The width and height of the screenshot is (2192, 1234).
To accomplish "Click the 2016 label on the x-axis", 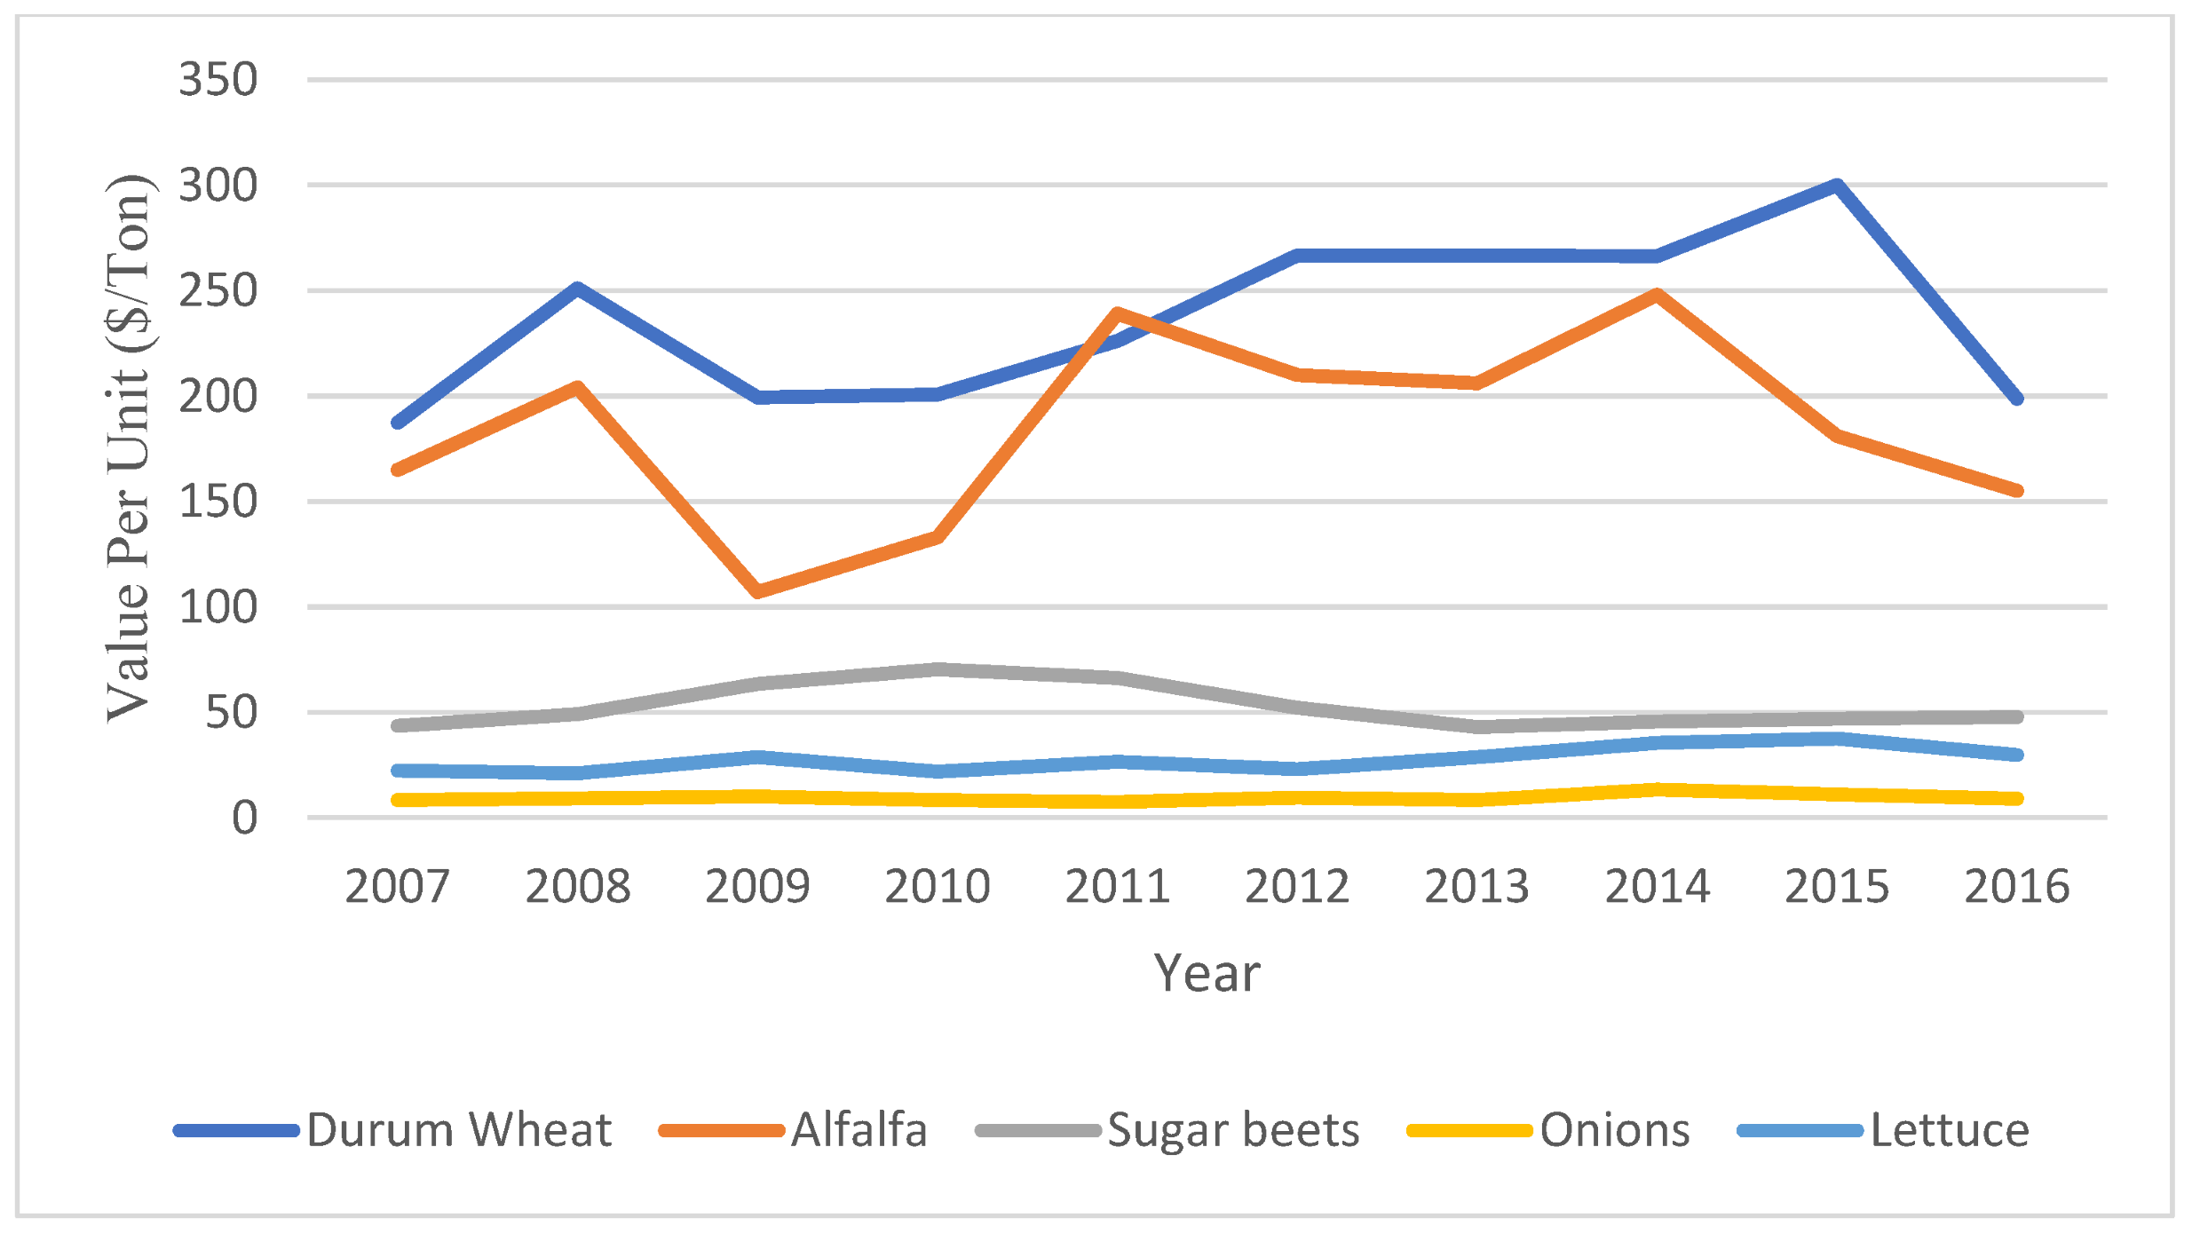I will pos(2016,887).
